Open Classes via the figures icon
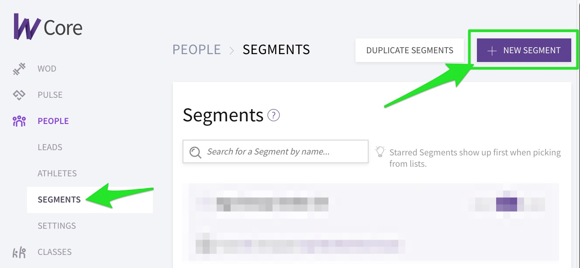The image size is (580, 268). pyautogui.click(x=19, y=252)
